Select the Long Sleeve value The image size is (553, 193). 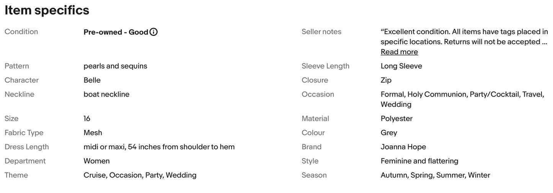coord(401,66)
